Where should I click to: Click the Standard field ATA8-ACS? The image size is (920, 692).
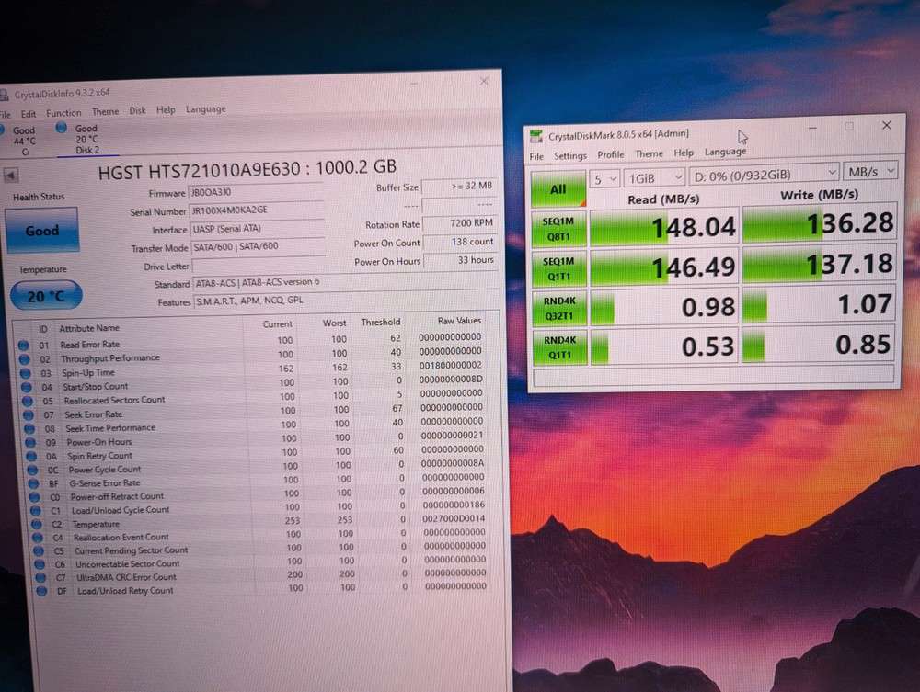coord(346,282)
